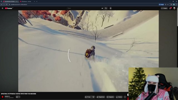Share the video via Поделиться button
Image resolution: width=178 pixels, height=100 pixels.
(100, 97)
